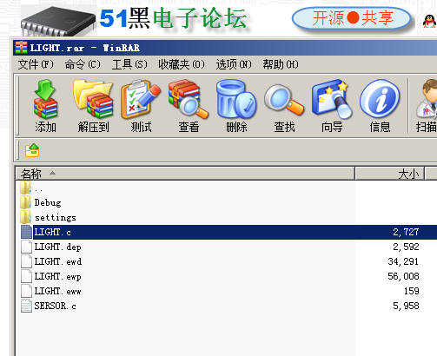Open the Commands (命令) menu
The image size is (437, 356).
[x=83, y=64]
